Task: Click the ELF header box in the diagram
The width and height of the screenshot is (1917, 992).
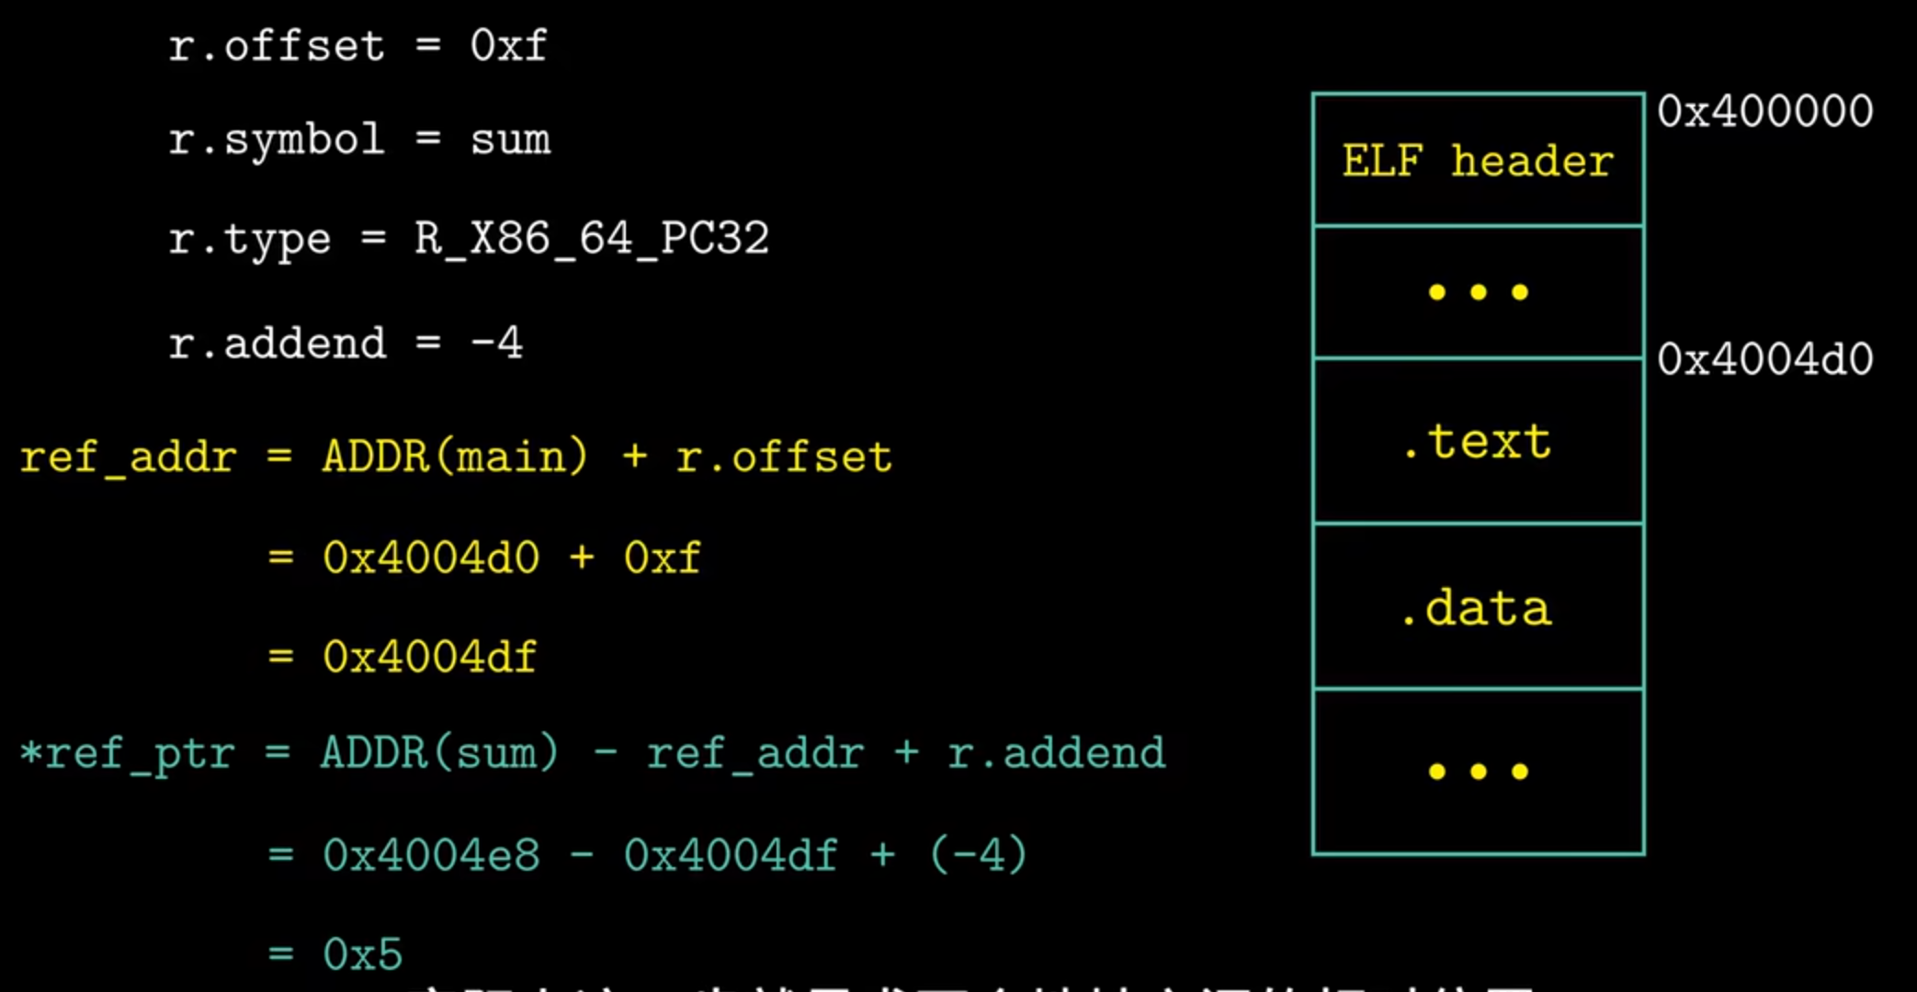Action: tap(1478, 161)
